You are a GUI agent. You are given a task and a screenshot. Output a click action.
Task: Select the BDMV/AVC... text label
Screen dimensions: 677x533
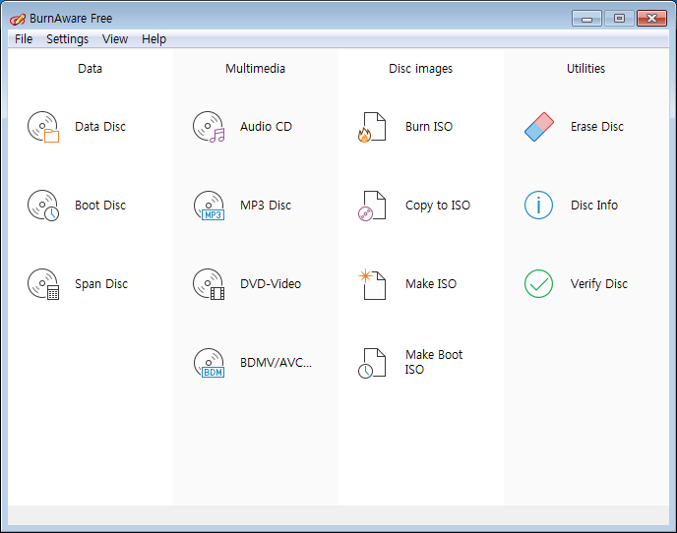(x=276, y=363)
